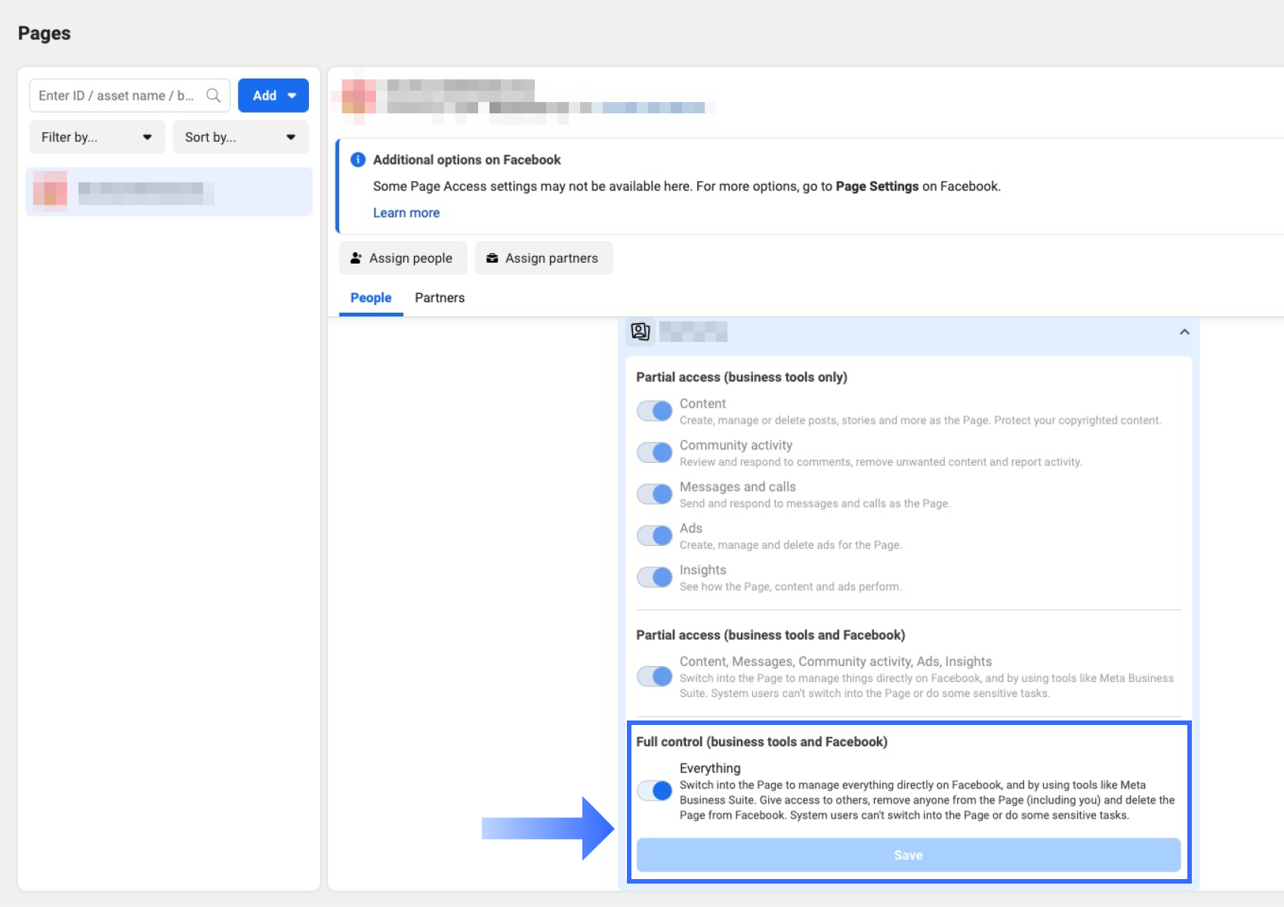Click the Assign people button
Viewport: 1284px width, 907px height.
pos(403,258)
